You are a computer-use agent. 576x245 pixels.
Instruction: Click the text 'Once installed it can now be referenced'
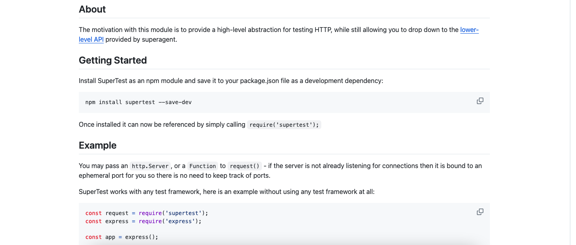[162, 124]
